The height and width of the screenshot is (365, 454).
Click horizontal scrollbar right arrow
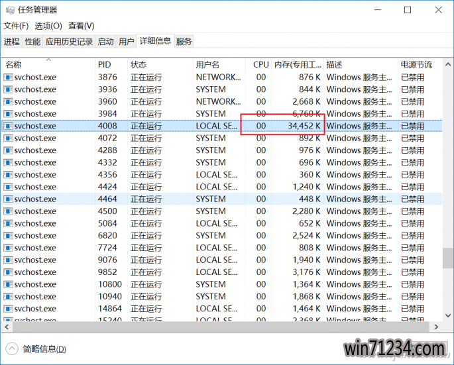436,327
